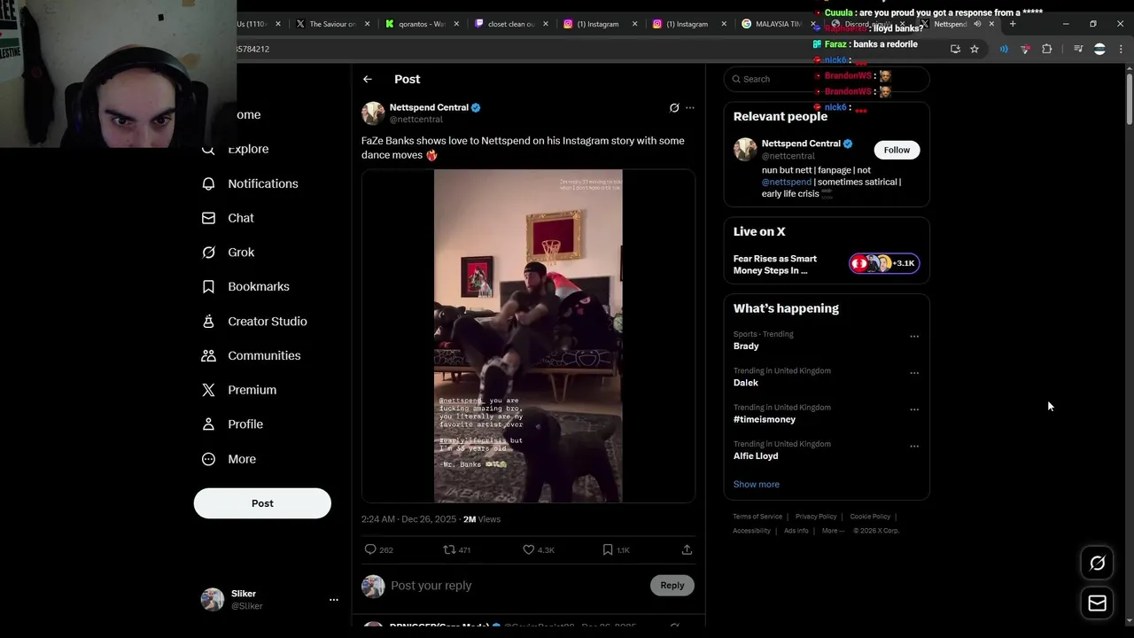This screenshot has height=638, width=1134.
Task: Click the More circle icon in sidebar
Action: click(x=208, y=459)
